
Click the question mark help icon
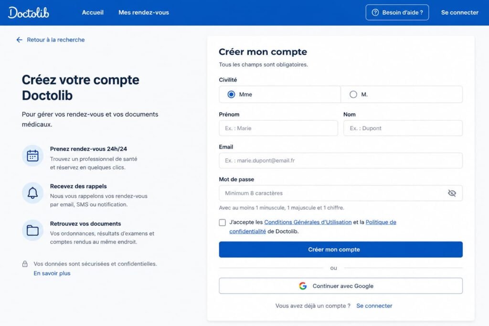[375, 12]
